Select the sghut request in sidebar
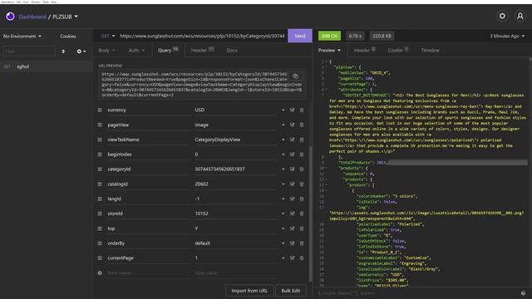 tap(47, 66)
